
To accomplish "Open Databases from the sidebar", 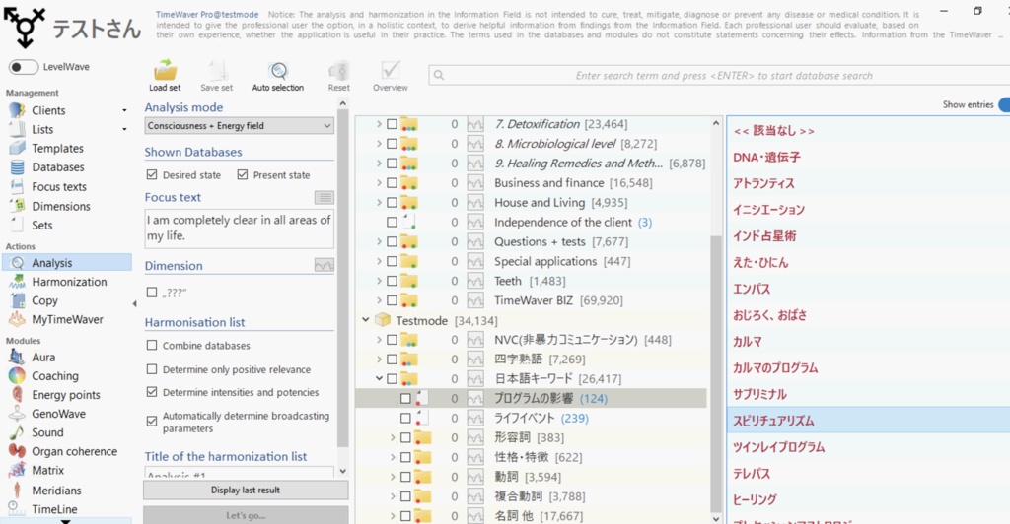I will (x=58, y=167).
